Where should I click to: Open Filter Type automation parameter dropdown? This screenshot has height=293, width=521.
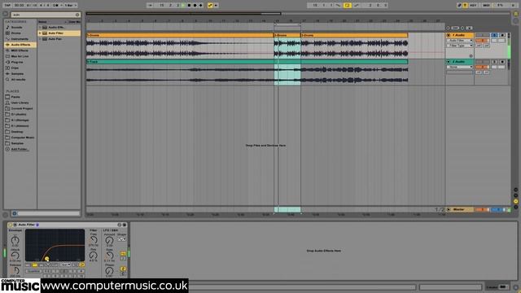click(x=459, y=46)
